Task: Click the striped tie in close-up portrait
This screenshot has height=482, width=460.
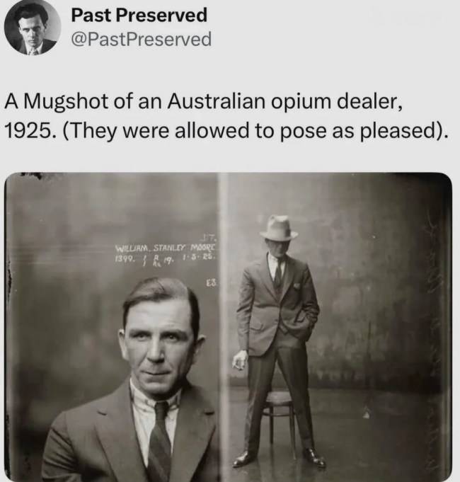Action: coord(160,441)
